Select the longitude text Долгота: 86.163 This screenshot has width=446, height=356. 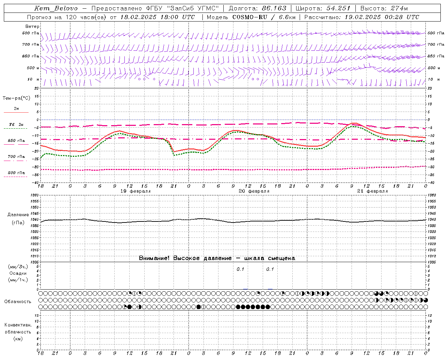coord(257,8)
